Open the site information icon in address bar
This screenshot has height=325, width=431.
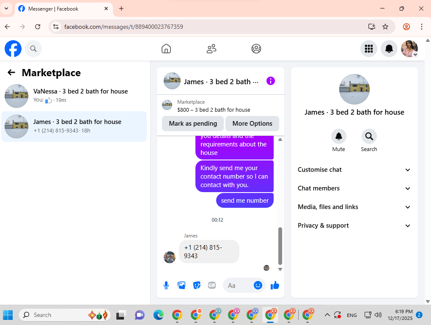pyautogui.click(x=56, y=27)
